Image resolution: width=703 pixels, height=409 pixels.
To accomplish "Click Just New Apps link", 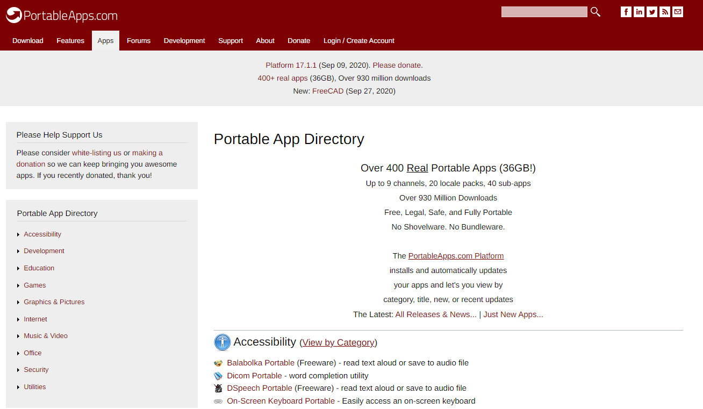I will click(513, 314).
